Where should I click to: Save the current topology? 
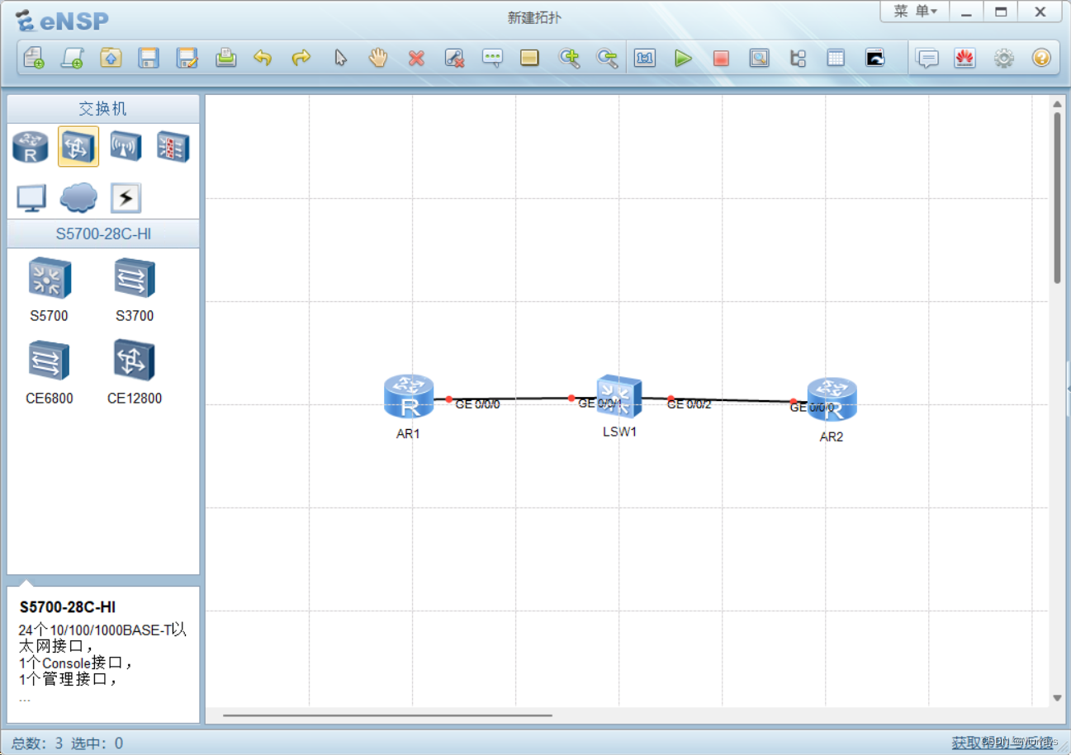tap(149, 58)
